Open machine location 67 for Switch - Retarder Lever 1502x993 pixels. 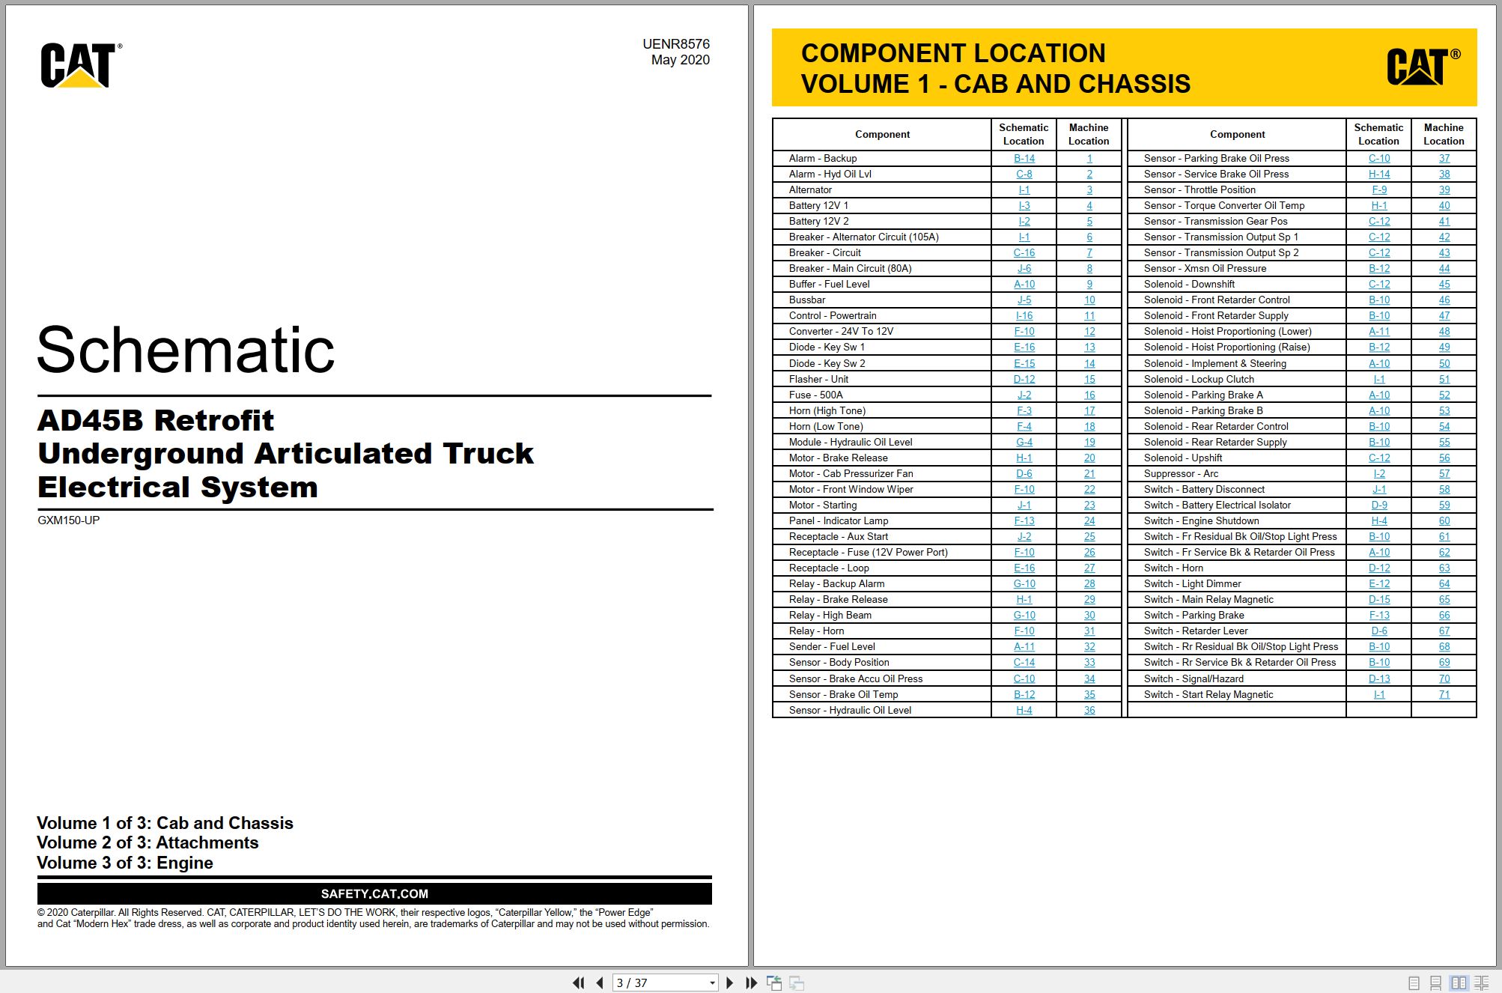(x=1444, y=631)
